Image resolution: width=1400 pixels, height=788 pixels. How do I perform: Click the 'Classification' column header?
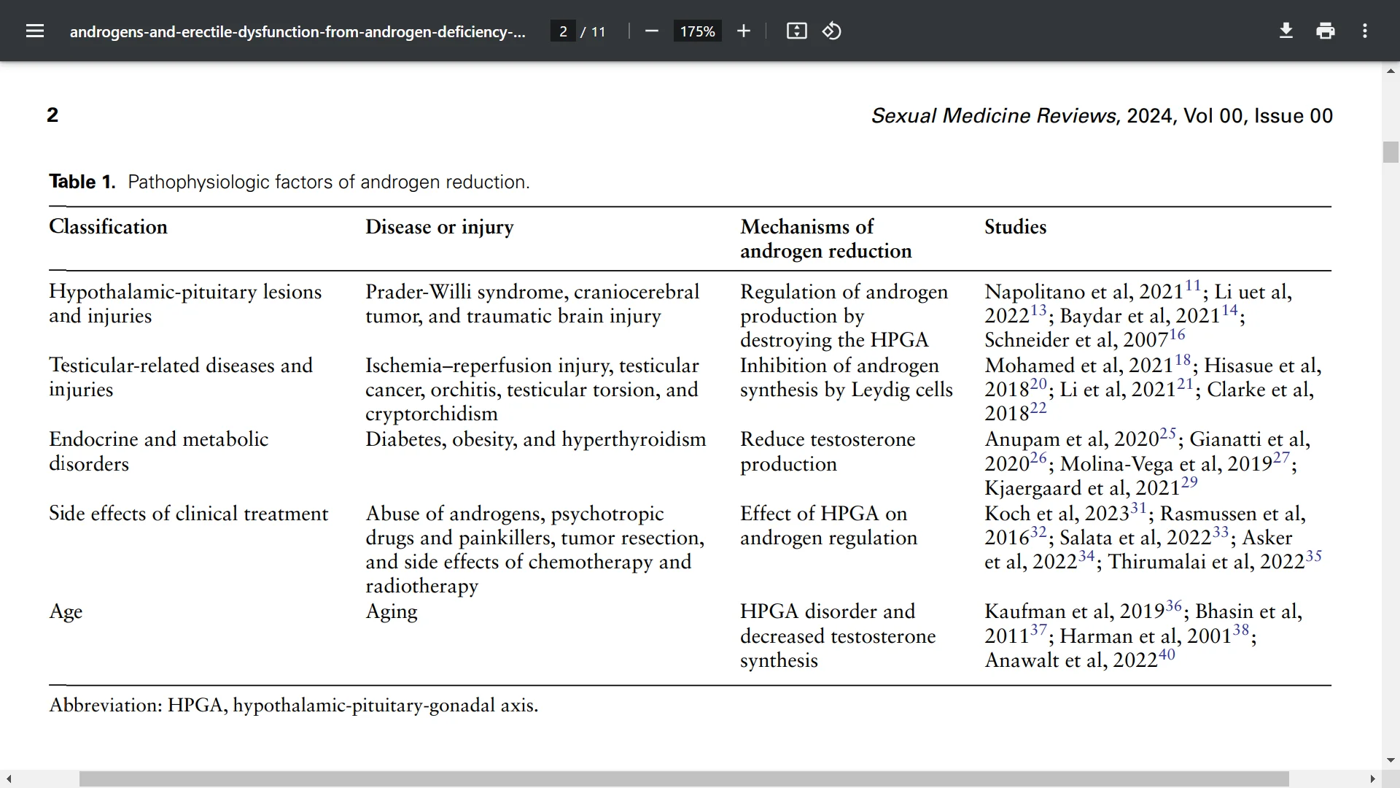coord(108,227)
